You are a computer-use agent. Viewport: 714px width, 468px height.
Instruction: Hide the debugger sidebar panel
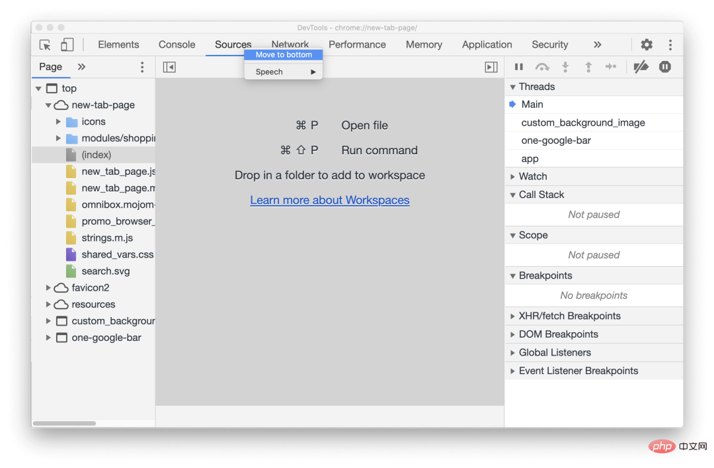click(x=491, y=67)
